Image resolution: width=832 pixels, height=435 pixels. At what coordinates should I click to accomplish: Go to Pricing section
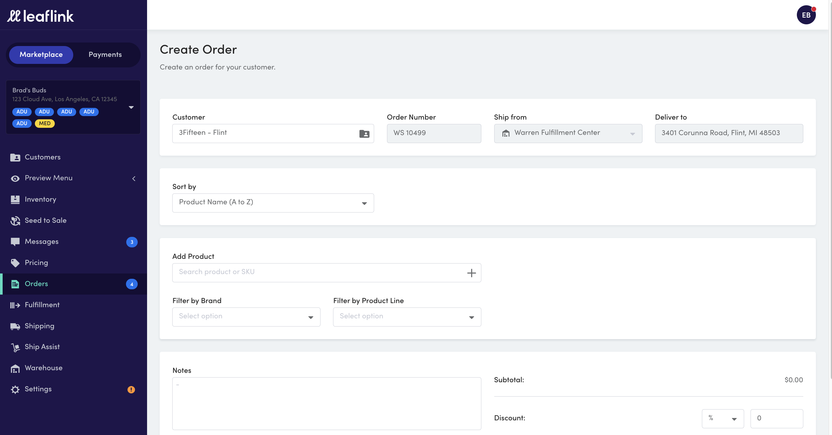pos(73,263)
